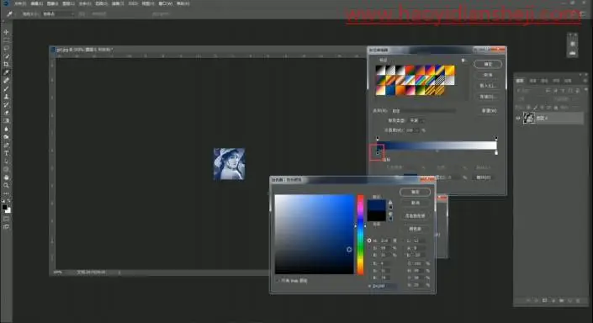Enable only web colors checkbox
Screen dimensions: 593x323
pos(278,281)
